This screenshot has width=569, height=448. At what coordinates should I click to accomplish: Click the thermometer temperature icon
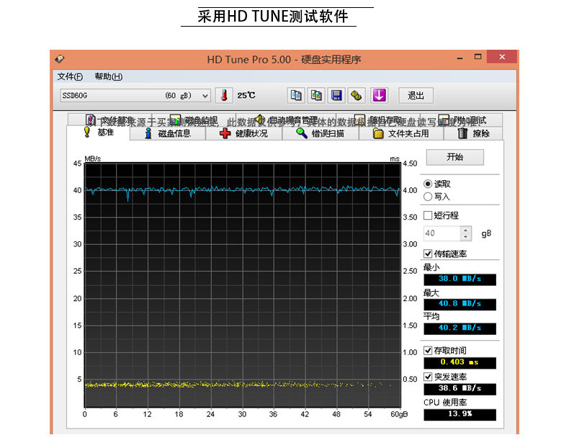pos(224,95)
